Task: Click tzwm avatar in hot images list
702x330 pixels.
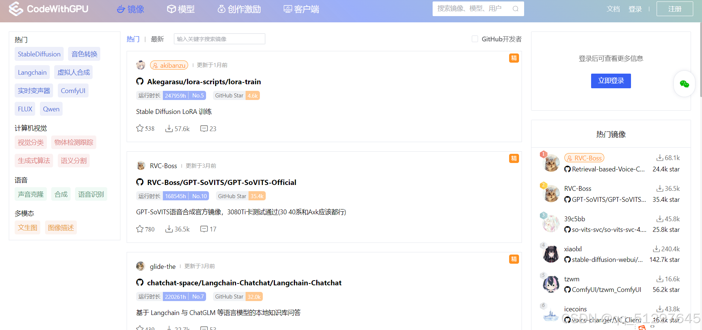Action: pos(551,284)
